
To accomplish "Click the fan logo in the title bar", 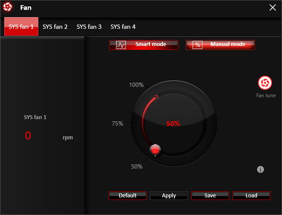I will pos(7,7).
